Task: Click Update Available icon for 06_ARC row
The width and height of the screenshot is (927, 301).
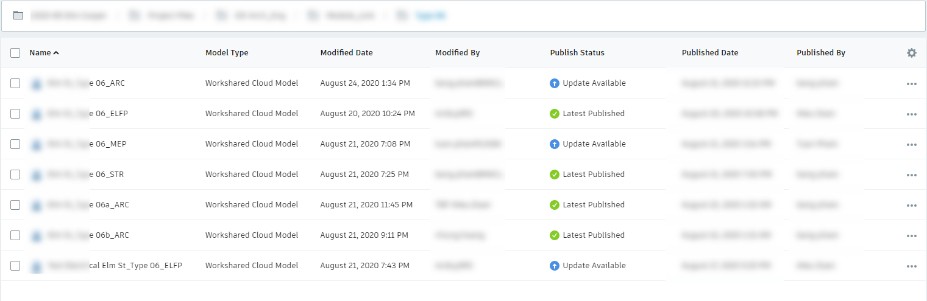Action: (x=554, y=83)
